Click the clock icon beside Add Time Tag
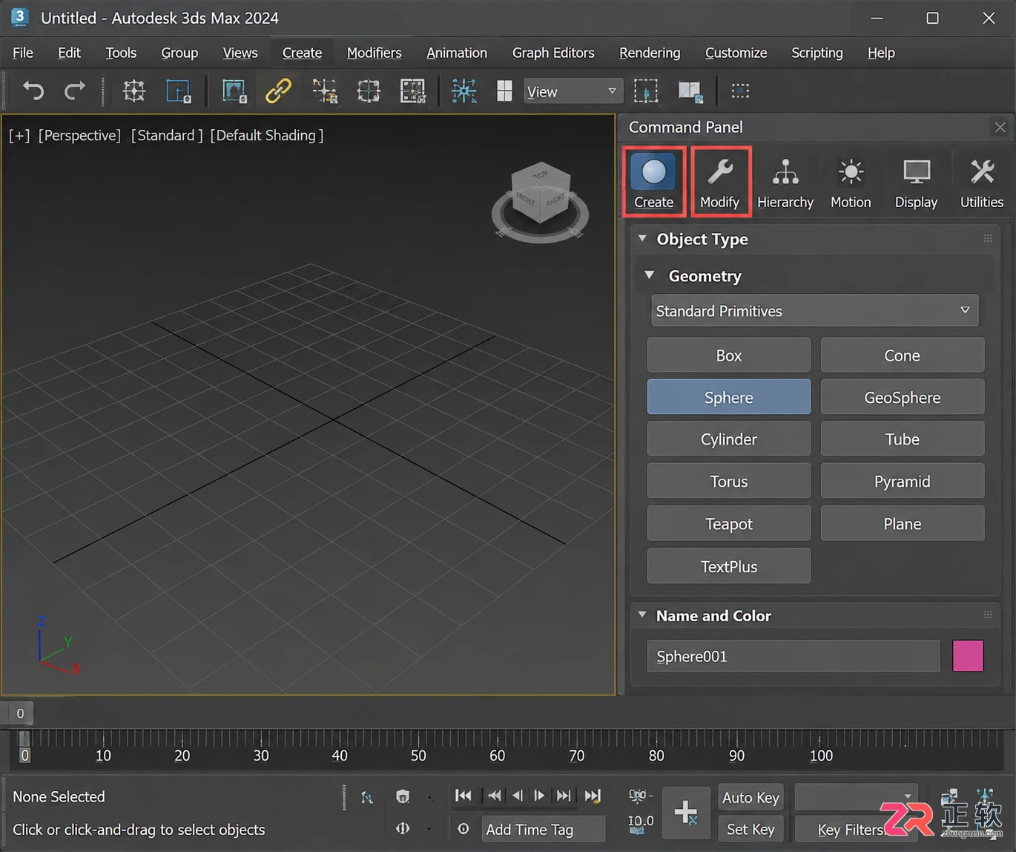1016x852 pixels. [464, 828]
